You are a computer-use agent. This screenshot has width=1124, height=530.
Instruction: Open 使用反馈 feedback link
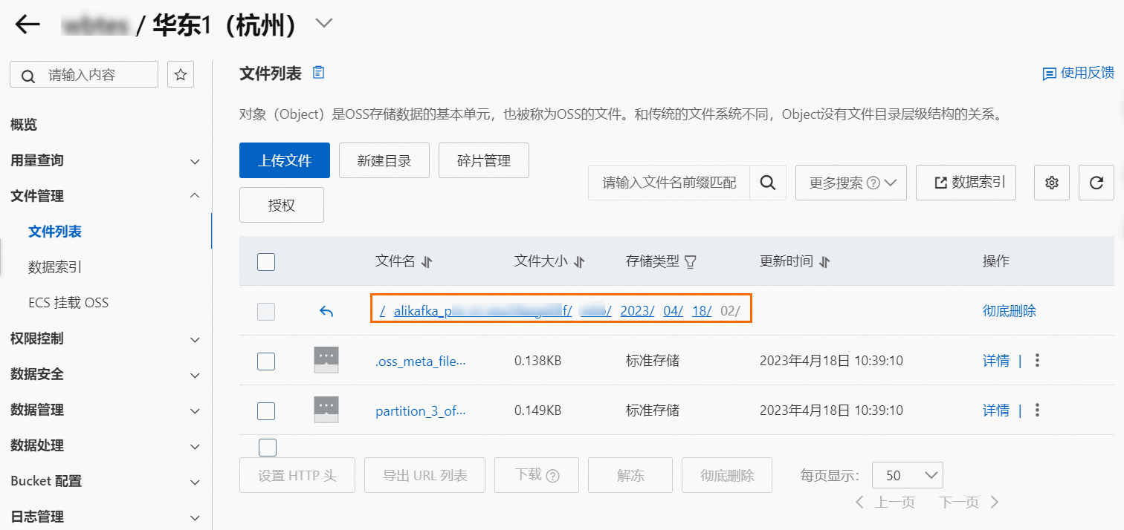[1079, 73]
